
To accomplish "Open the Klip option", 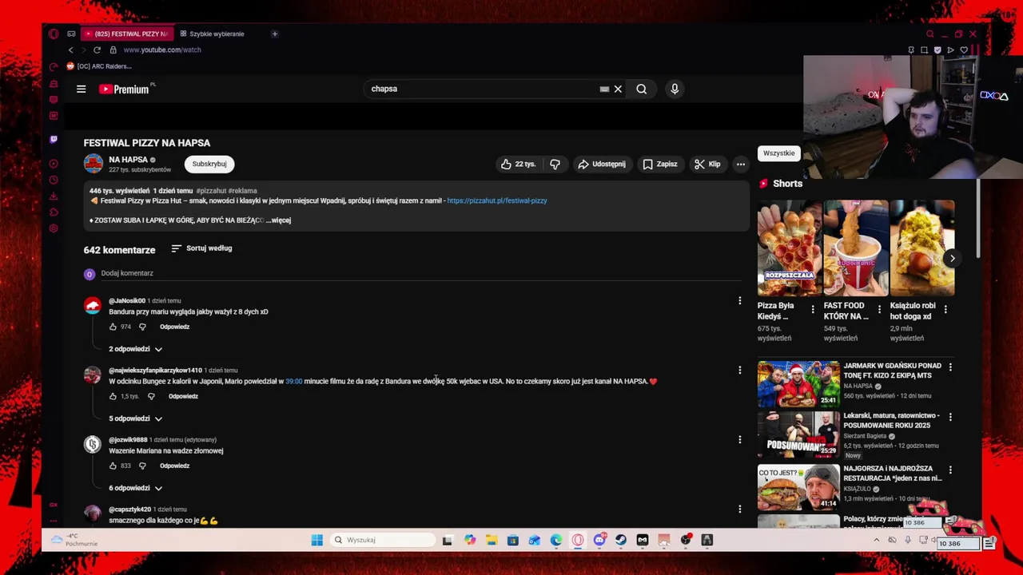I will pyautogui.click(x=707, y=164).
